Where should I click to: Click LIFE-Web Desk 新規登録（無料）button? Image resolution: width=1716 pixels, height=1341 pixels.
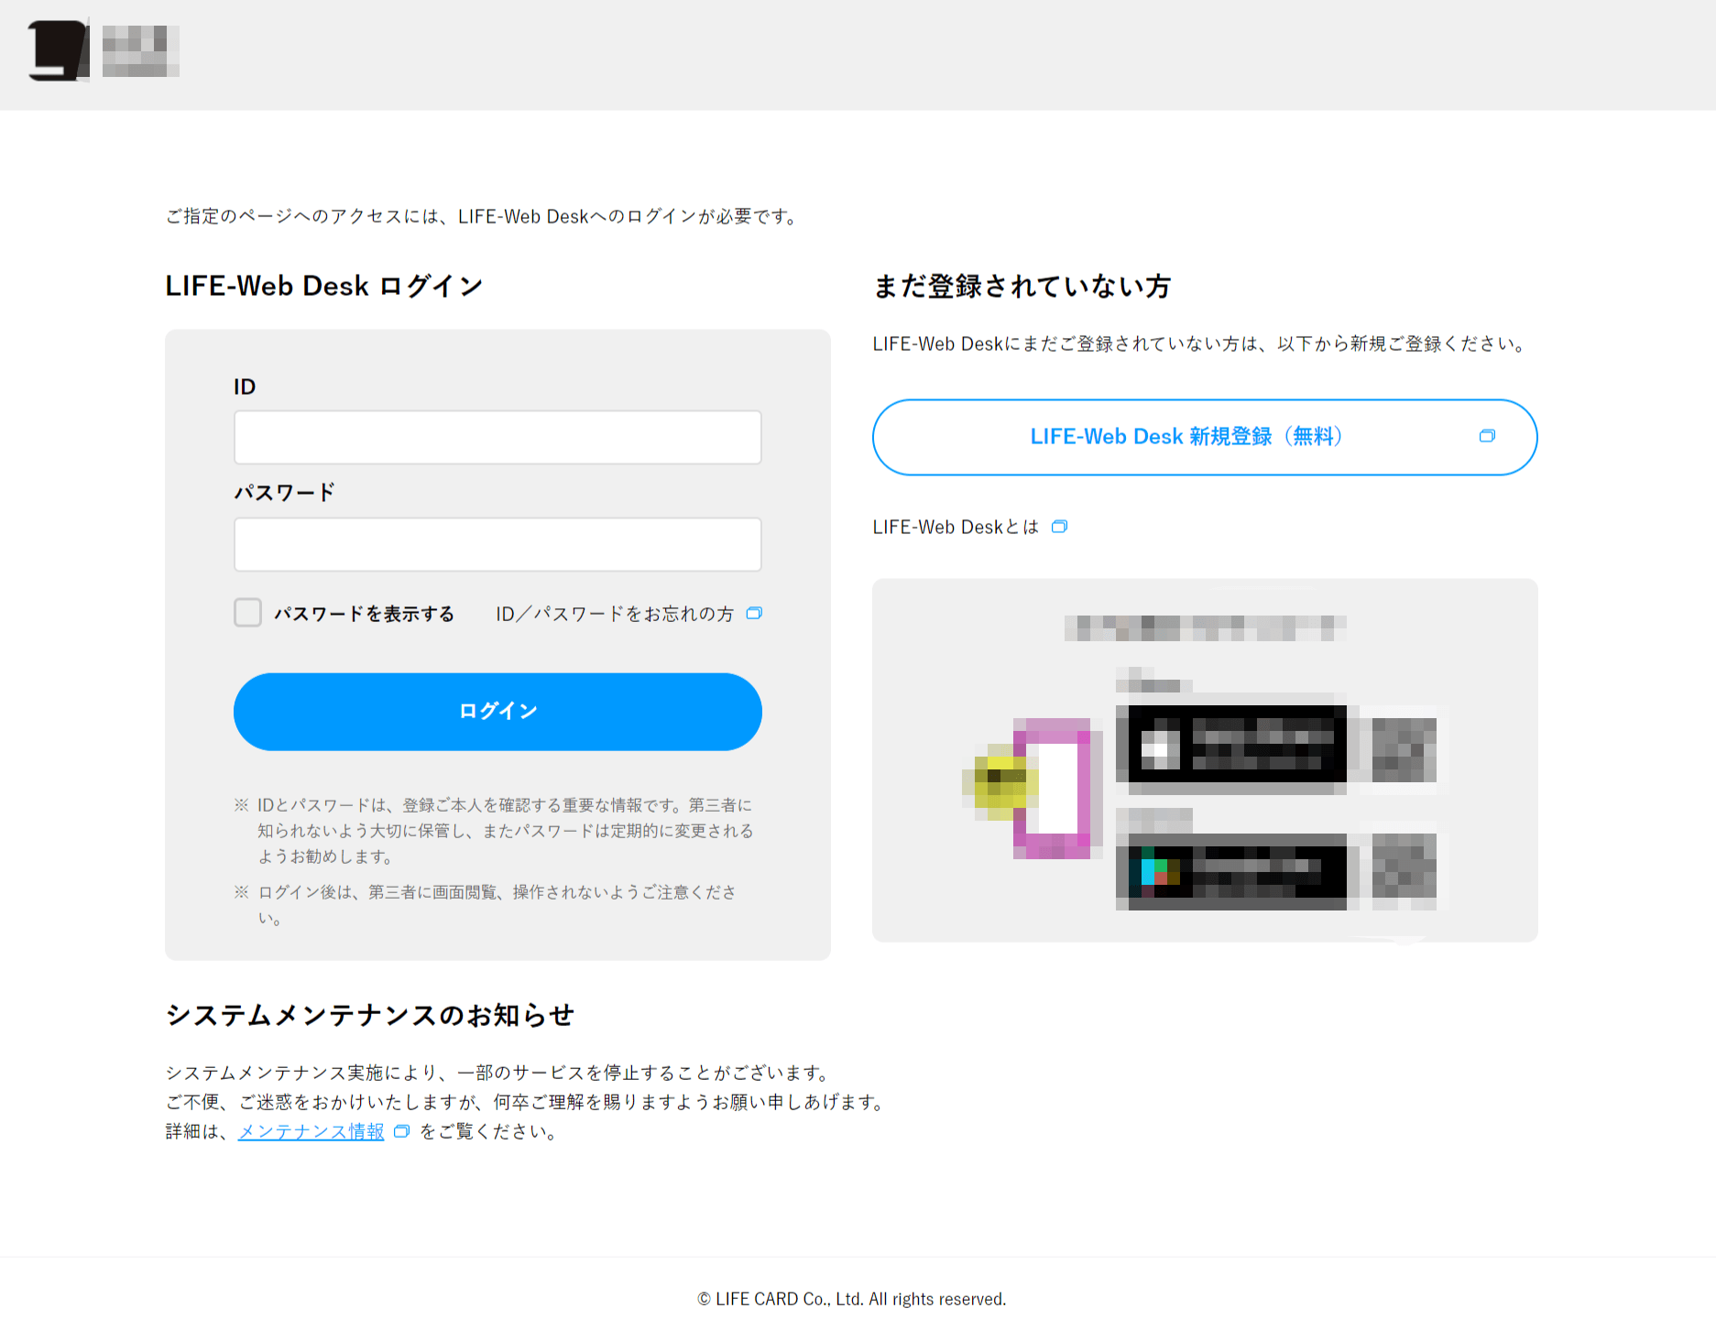pyautogui.click(x=1187, y=437)
